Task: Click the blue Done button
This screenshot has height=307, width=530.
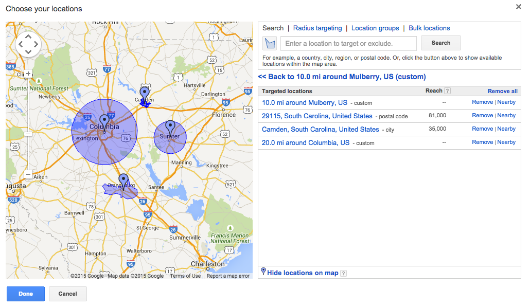Action: pyautogui.click(x=26, y=294)
